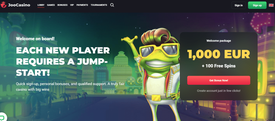Click the Welcome package heading
The image size is (275, 121).
(219, 41)
